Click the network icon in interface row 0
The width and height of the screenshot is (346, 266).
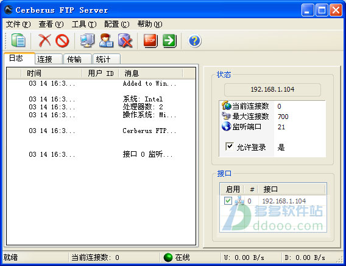239,200
